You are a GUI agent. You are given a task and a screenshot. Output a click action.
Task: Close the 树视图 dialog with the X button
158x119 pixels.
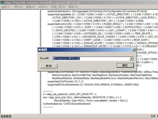tap(134, 49)
